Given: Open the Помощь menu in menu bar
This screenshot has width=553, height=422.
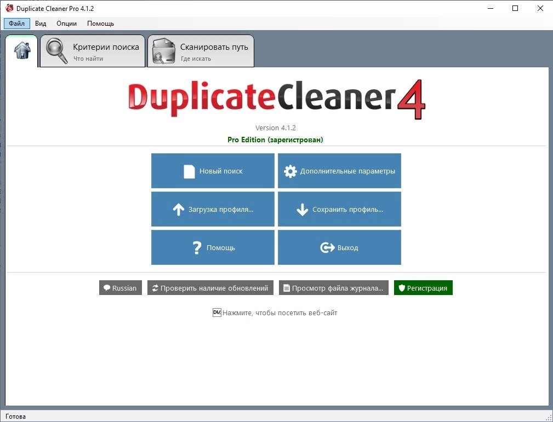Looking at the screenshot, I should (100, 24).
